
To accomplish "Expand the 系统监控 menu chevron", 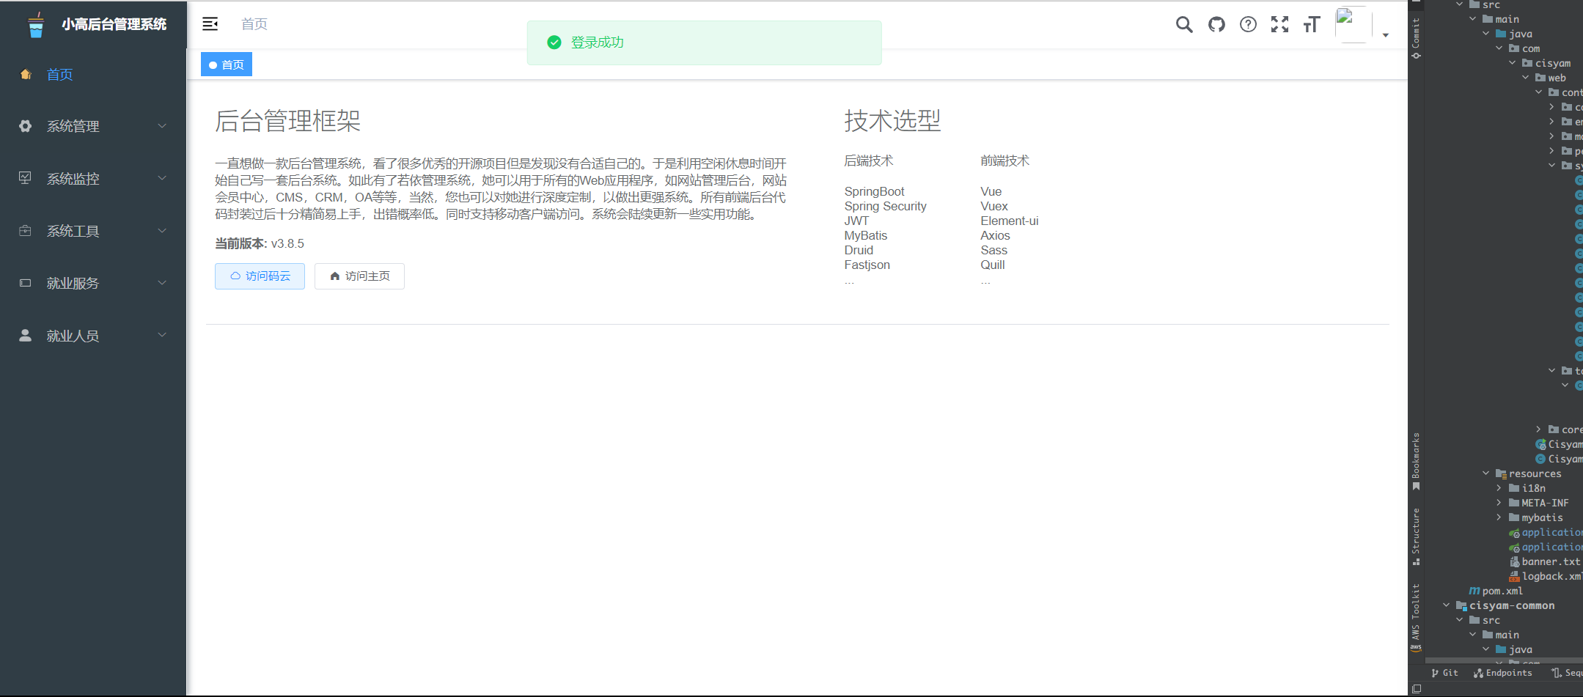I will click(x=162, y=178).
